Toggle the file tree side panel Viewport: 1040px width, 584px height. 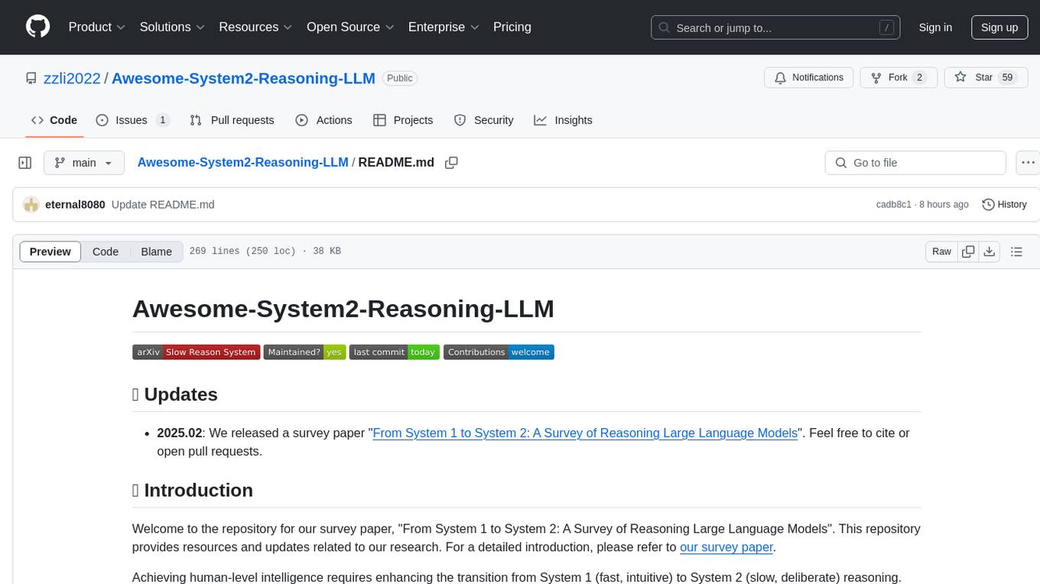point(25,163)
